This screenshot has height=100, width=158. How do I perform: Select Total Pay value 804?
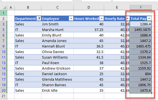tap(141, 74)
